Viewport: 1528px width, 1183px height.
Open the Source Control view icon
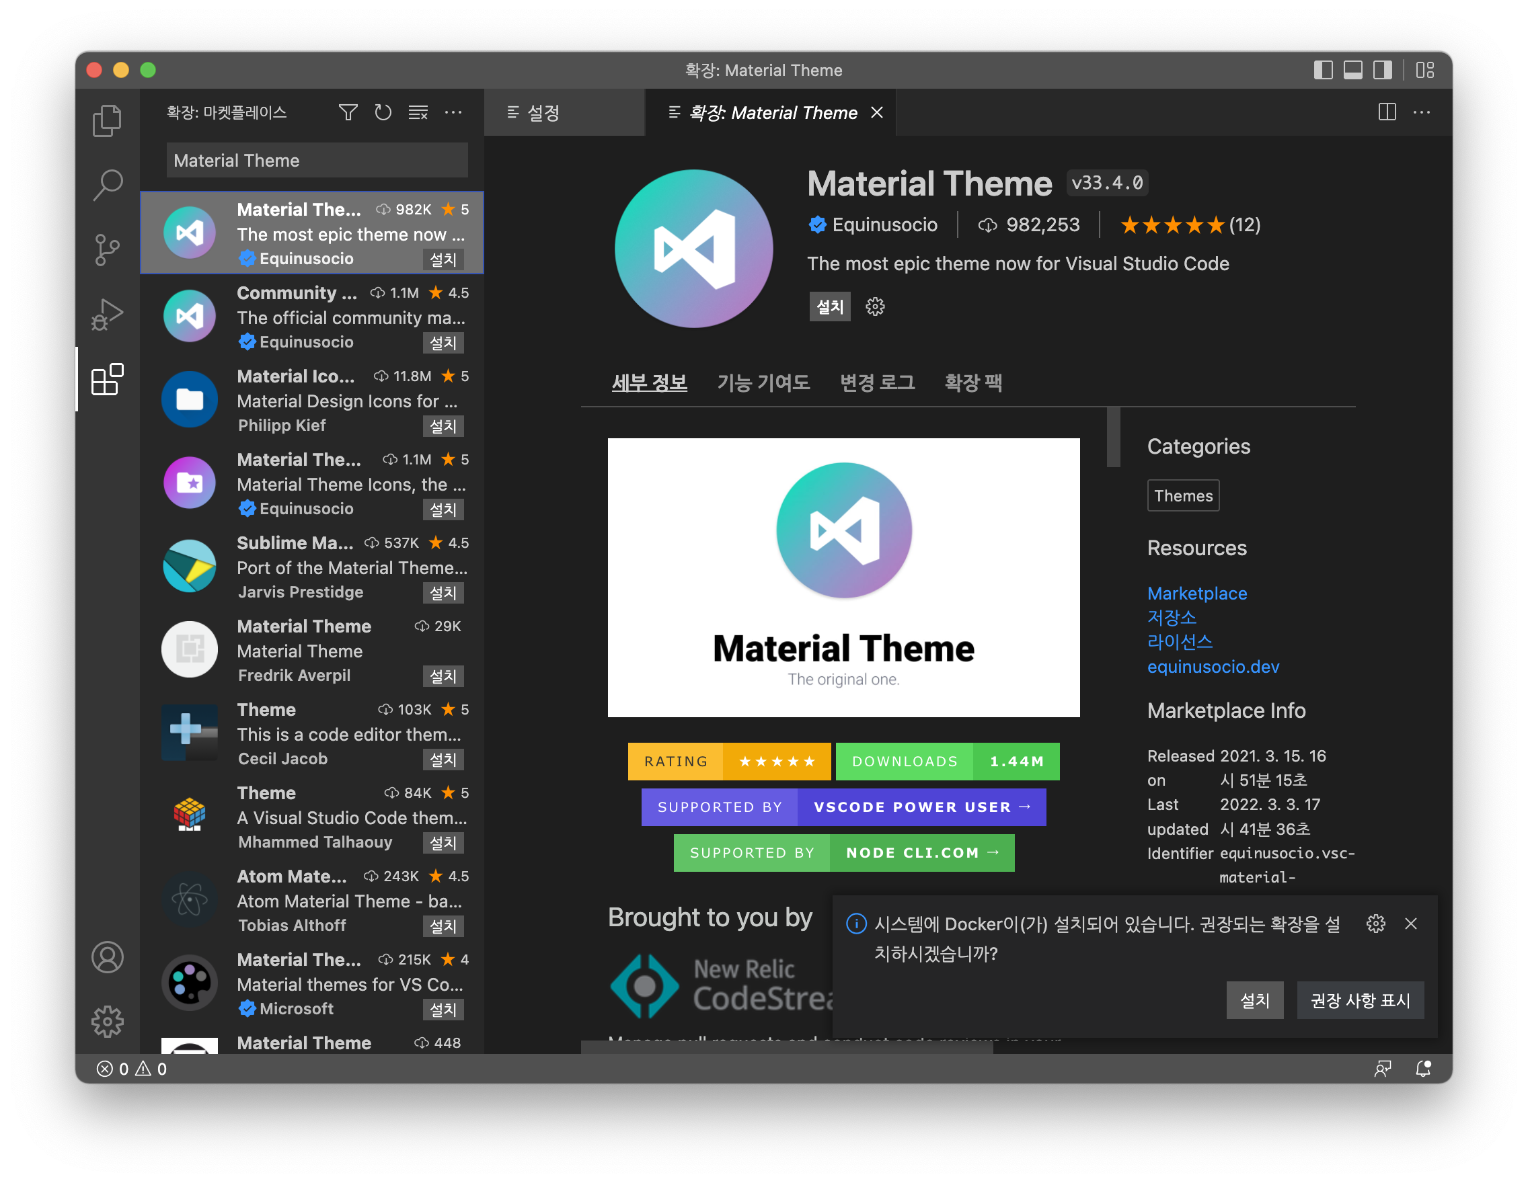[107, 249]
